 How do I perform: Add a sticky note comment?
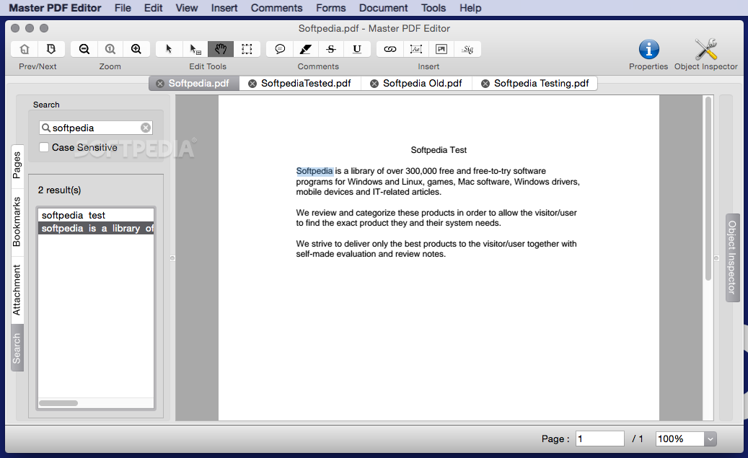(280, 49)
